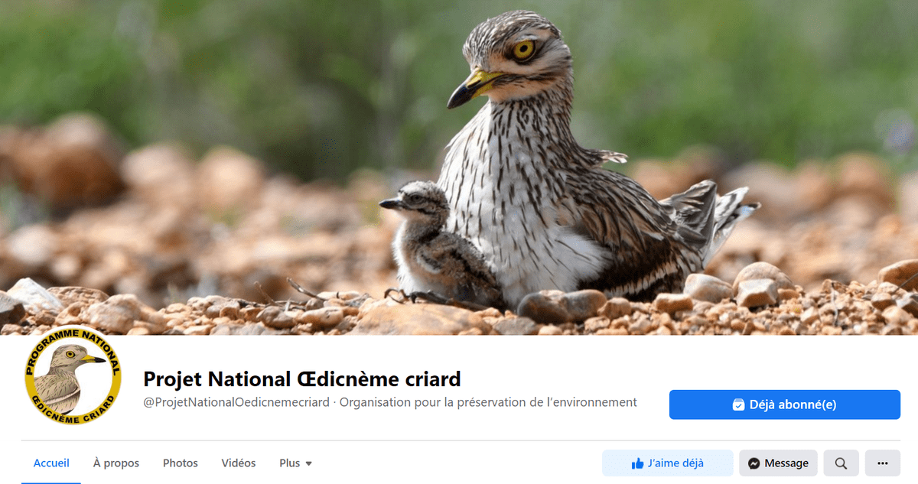Switch to the Accueil tab

click(x=51, y=463)
